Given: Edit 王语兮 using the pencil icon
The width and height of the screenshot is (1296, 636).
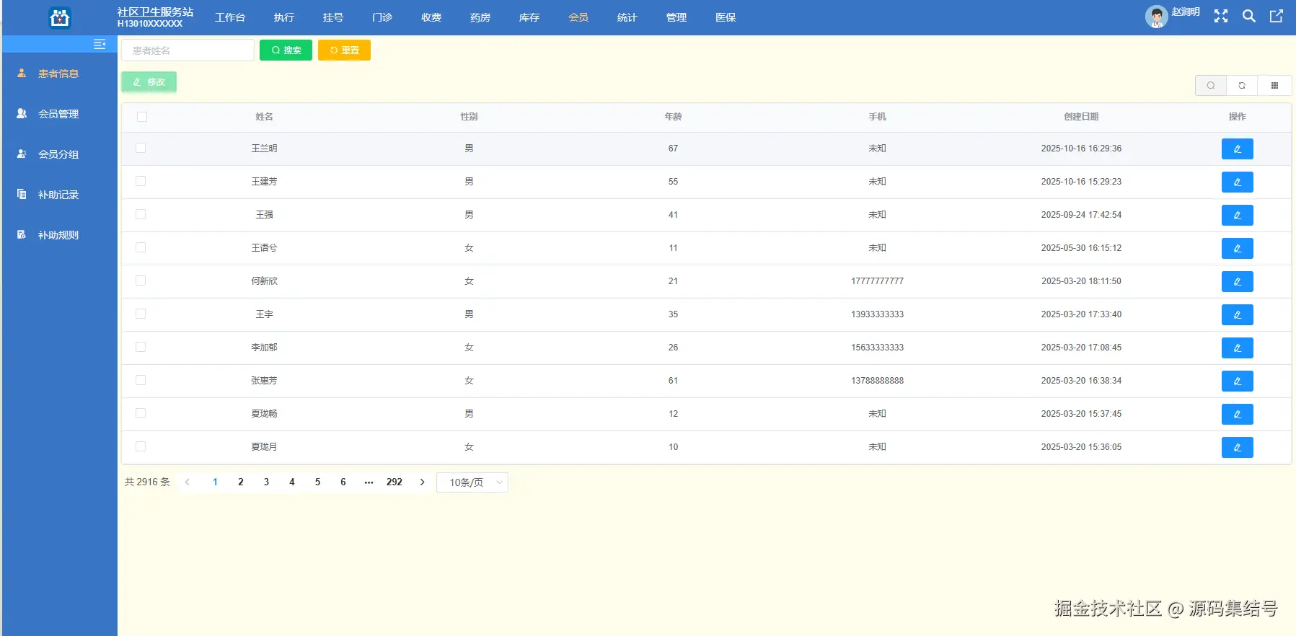Looking at the screenshot, I should click(1238, 248).
